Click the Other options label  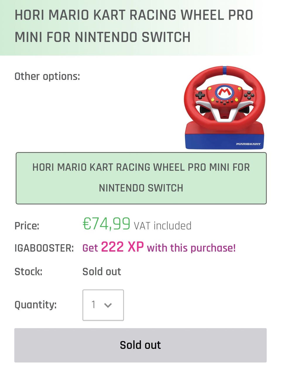click(47, 76)
